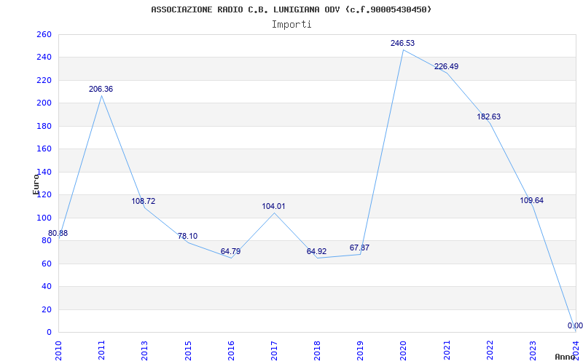Click year 2022 on x-axis

[x=490, y=350]
